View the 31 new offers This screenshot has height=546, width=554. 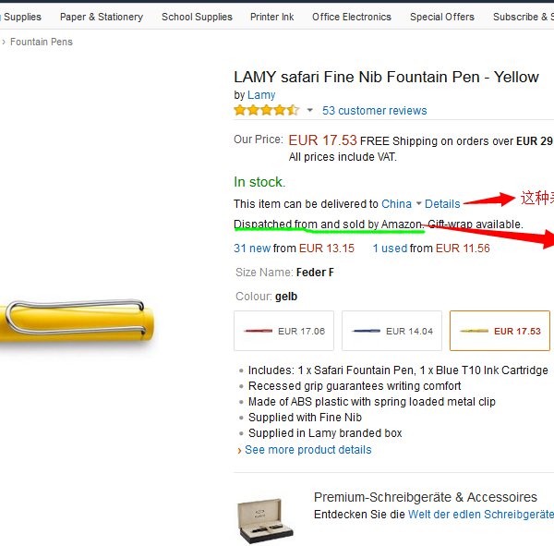point(252,249)
